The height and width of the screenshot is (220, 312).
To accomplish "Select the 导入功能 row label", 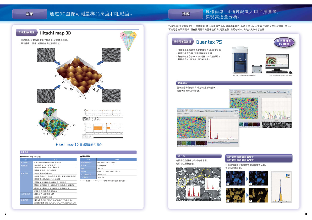I will [26, 163].
